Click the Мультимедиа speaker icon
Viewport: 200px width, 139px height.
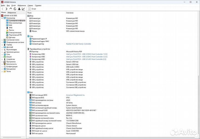(x=5, y=49)
